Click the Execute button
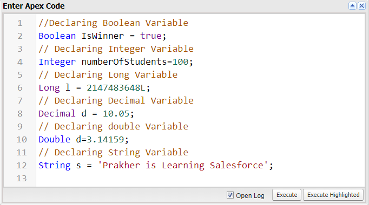 [x=287, y=195]
